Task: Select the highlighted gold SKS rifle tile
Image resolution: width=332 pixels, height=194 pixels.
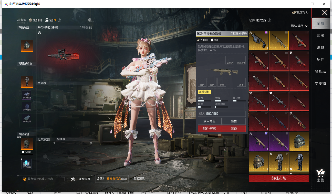Action: [x=279, y=41]
